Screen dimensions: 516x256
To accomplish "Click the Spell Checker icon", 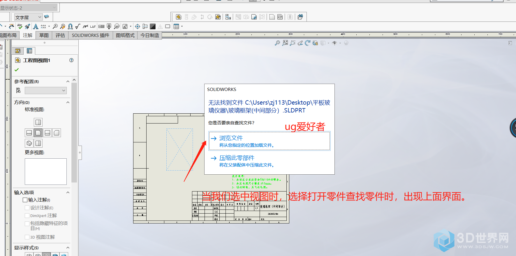I will tap(20, 26).
